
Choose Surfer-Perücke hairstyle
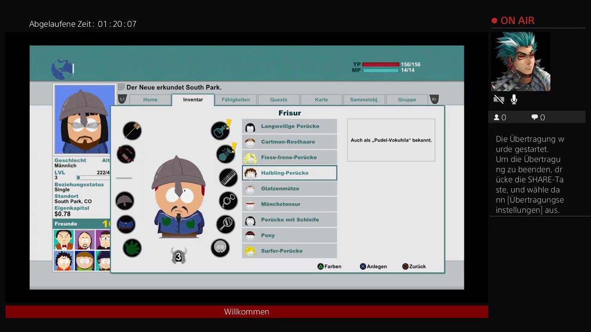(289, 251)
